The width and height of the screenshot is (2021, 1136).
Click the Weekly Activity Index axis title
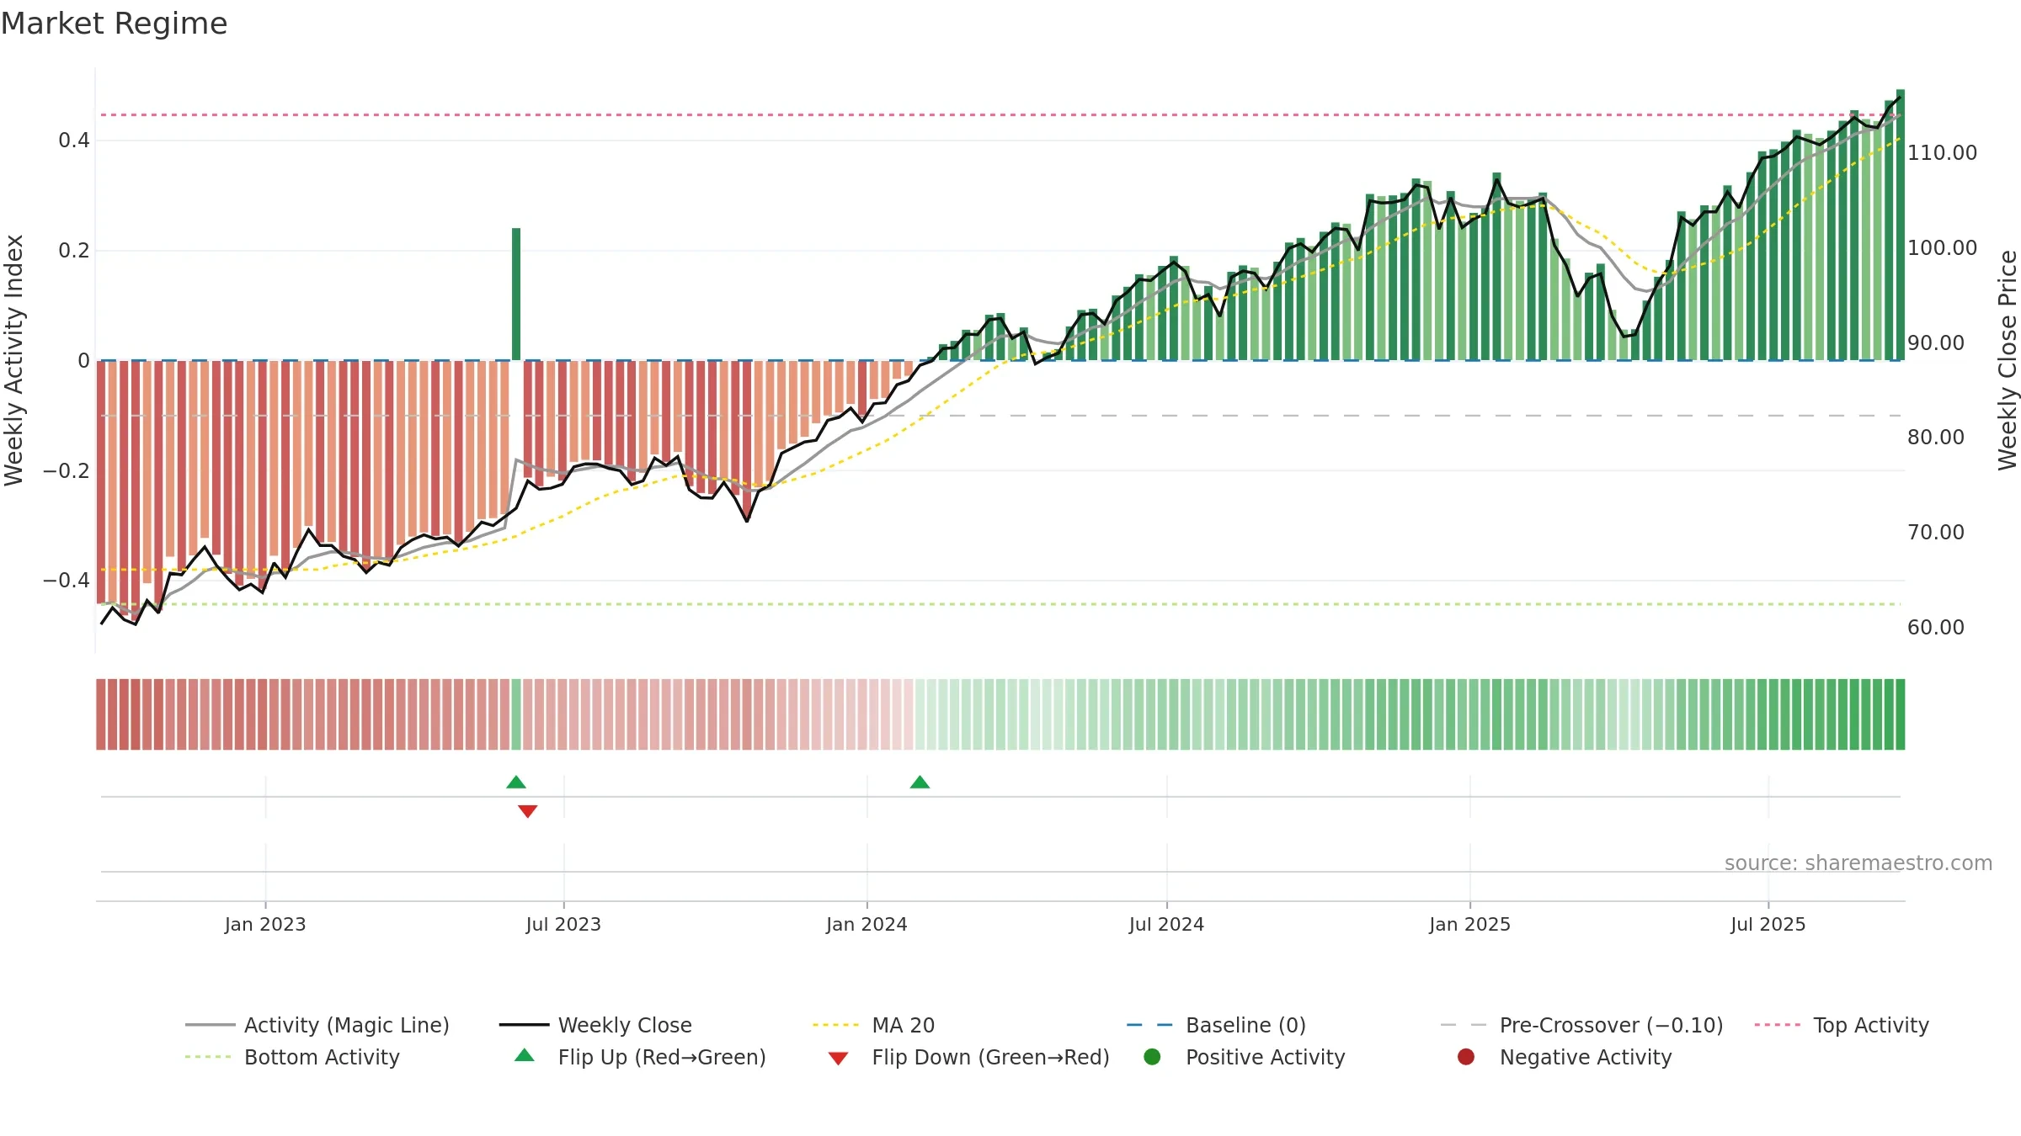(x=14, y=360)
